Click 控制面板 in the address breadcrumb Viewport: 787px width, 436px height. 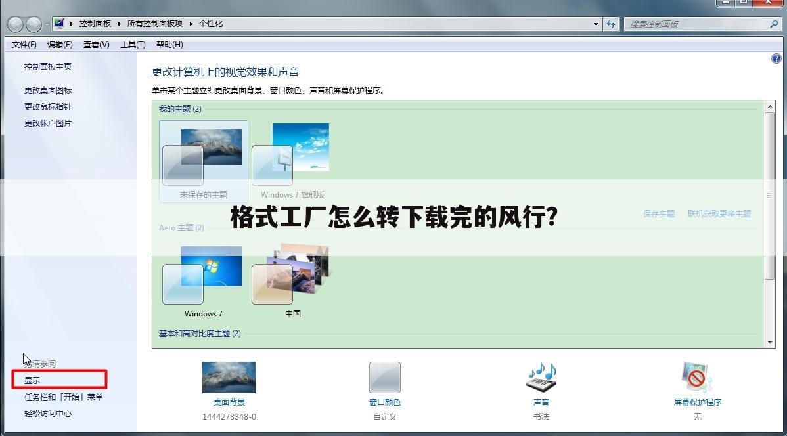pos(95,24)
